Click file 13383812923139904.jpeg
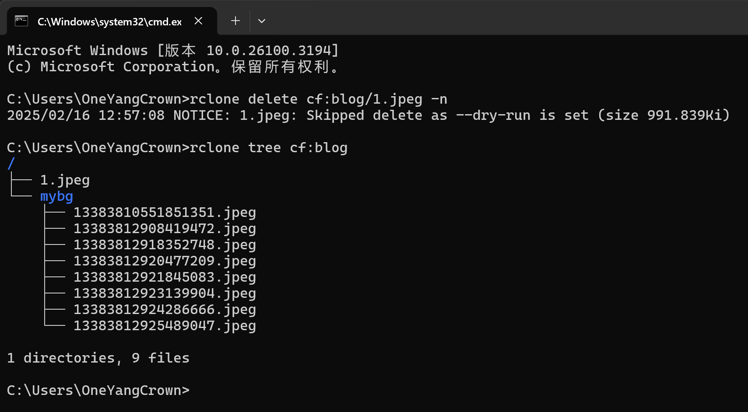The width and height of the screenshot is (748, 412). [165, 293]
